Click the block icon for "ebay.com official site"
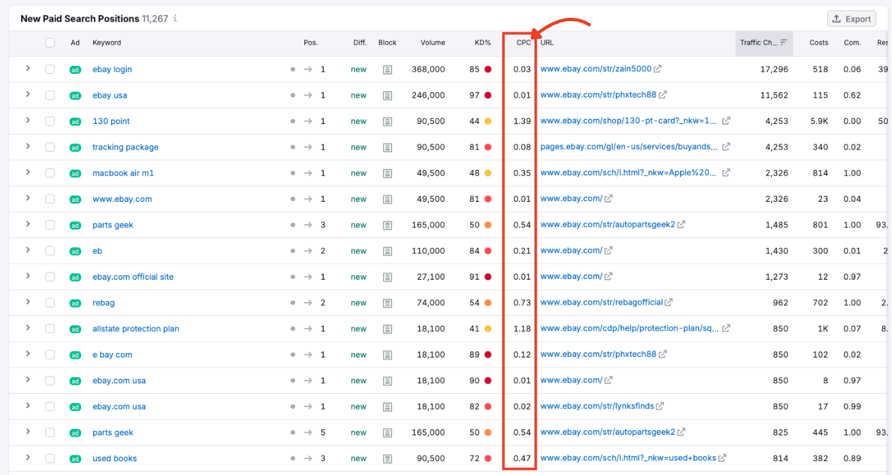This screenshot has width=892, height=475. click(x=388, y=276)
